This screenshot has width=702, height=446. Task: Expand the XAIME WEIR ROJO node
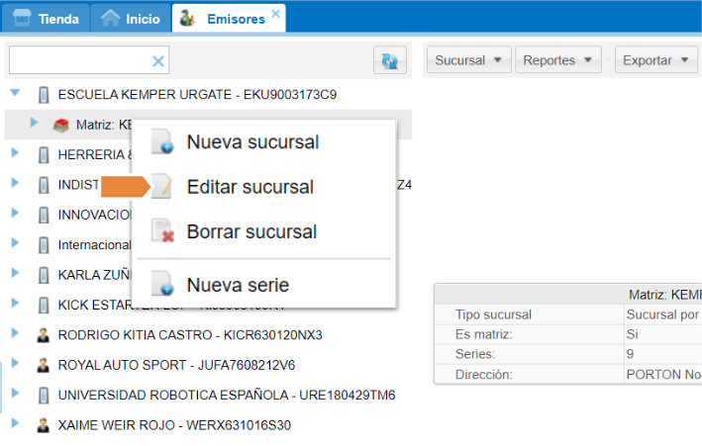coord(15,424)
